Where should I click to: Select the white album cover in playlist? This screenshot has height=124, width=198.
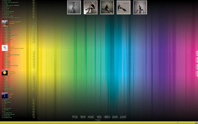point(5,48)
